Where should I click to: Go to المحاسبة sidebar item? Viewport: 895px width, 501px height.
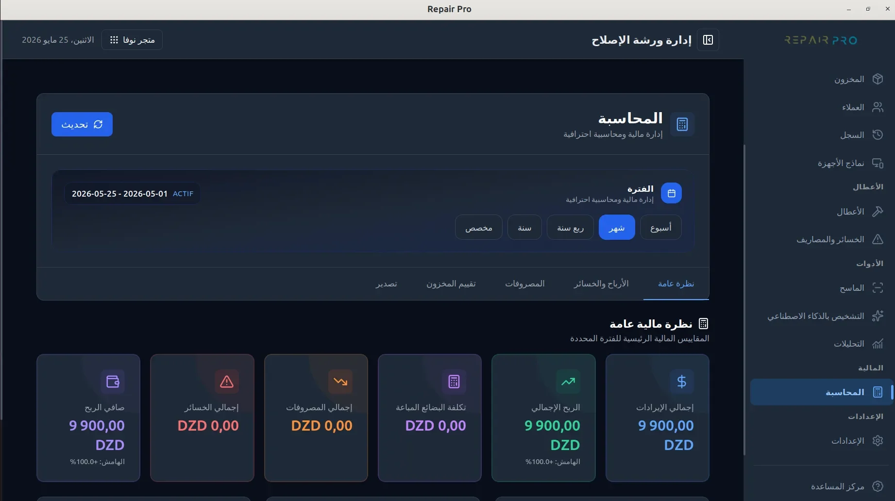[x=822, y=392]
